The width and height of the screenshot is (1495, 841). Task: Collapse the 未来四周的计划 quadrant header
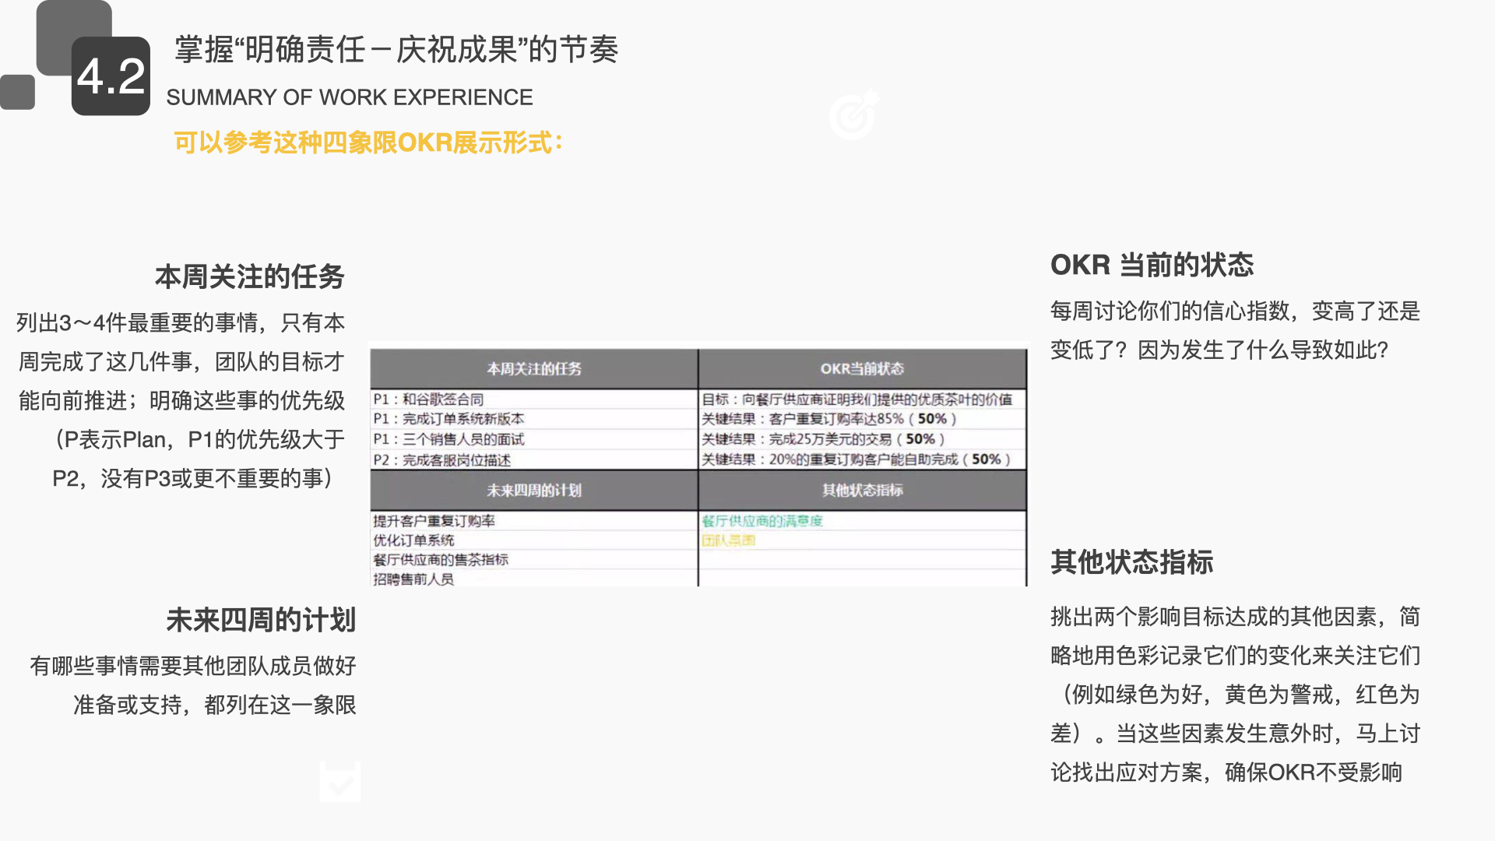click(x=533, y=490)
